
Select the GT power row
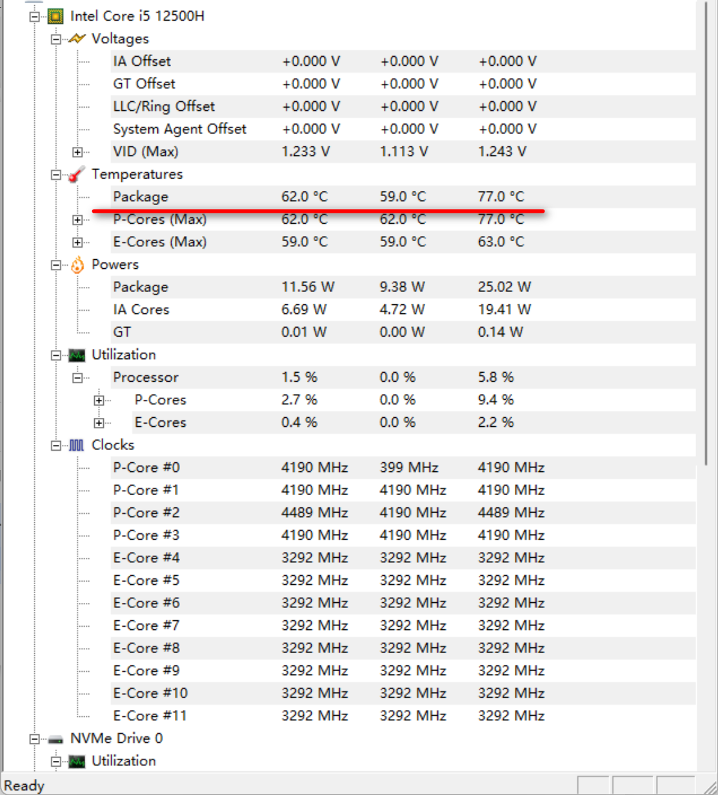(404, 332)
